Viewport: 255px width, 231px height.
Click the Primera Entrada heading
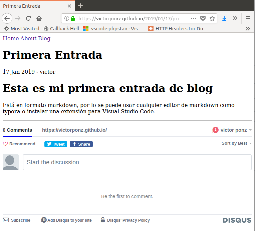point(52,55)
